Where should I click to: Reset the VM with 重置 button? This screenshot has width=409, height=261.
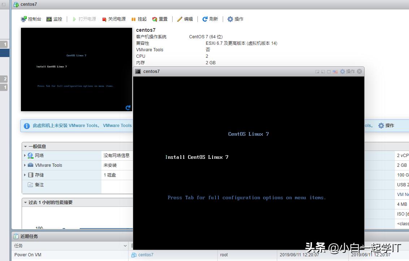(160, 19)
